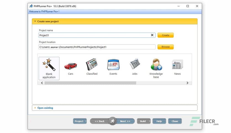
Task: Pick the Classified template icon
Action: (92, 64)
